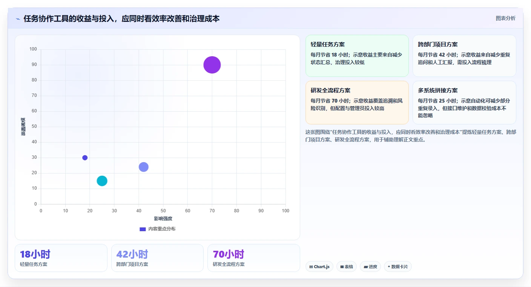
Task: Click the y-axis tick label 100
Action: coord(33,49)
